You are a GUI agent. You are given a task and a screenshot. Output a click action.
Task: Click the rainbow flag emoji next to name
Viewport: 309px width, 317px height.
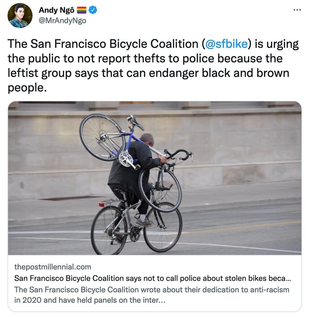tap(82, 10)
